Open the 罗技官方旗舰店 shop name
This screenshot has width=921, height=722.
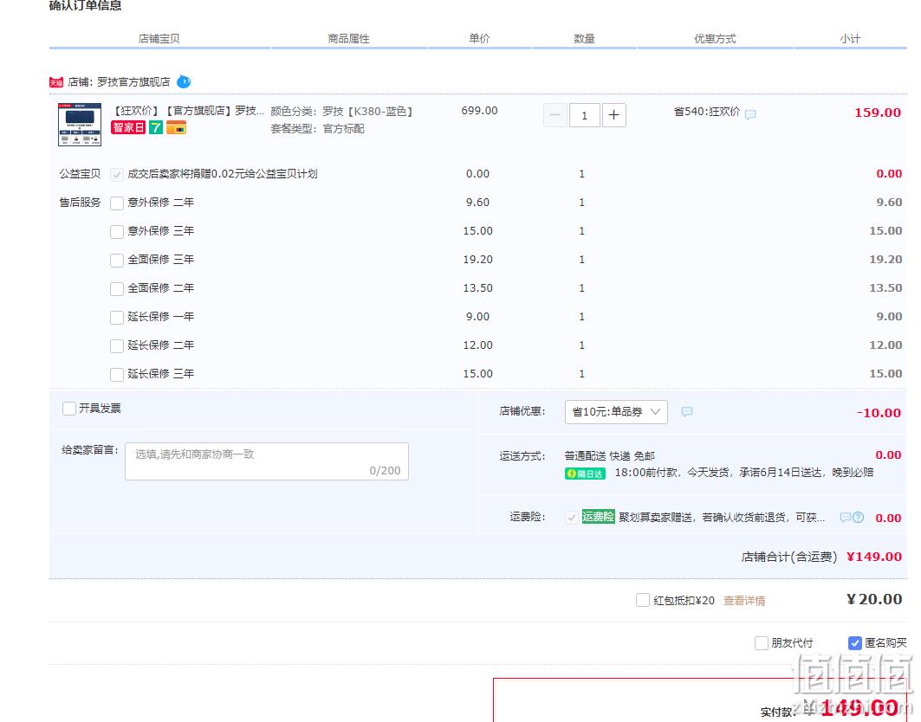pos(133,82)
